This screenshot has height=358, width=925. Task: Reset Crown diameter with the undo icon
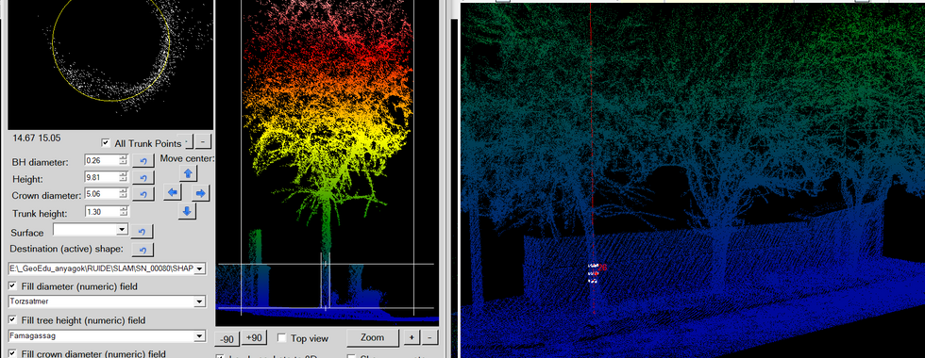tap(143, 194)
